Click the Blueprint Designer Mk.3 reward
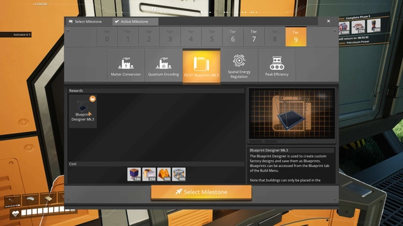The width and height of the screenshot is (403, 226). point(82,111)
